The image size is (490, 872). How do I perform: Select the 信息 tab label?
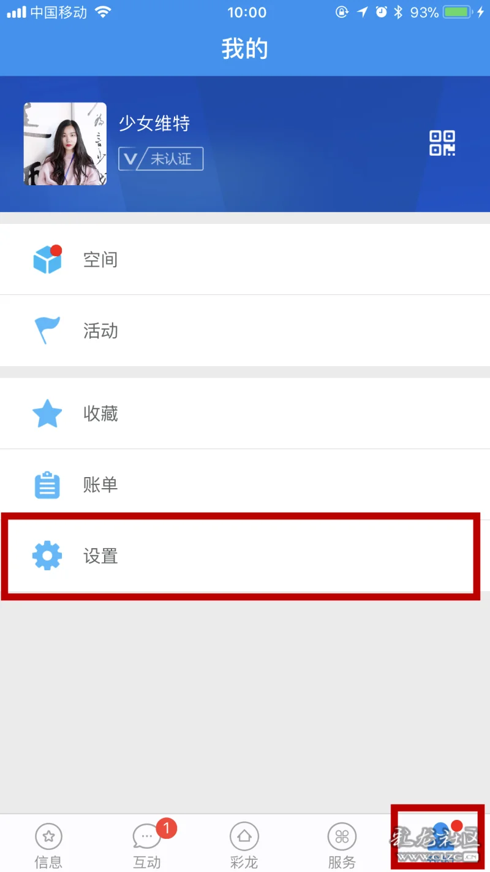tap(48, 862)
